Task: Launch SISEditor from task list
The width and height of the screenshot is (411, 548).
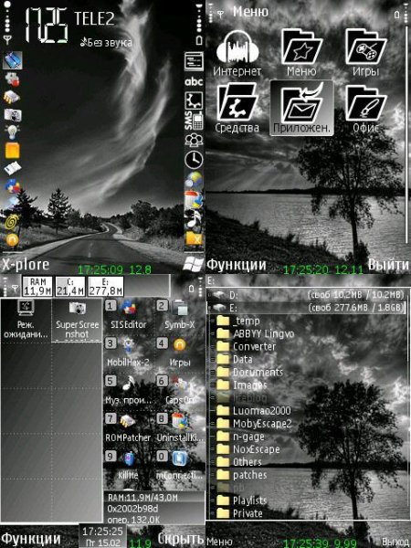Action: pos(128,314)
